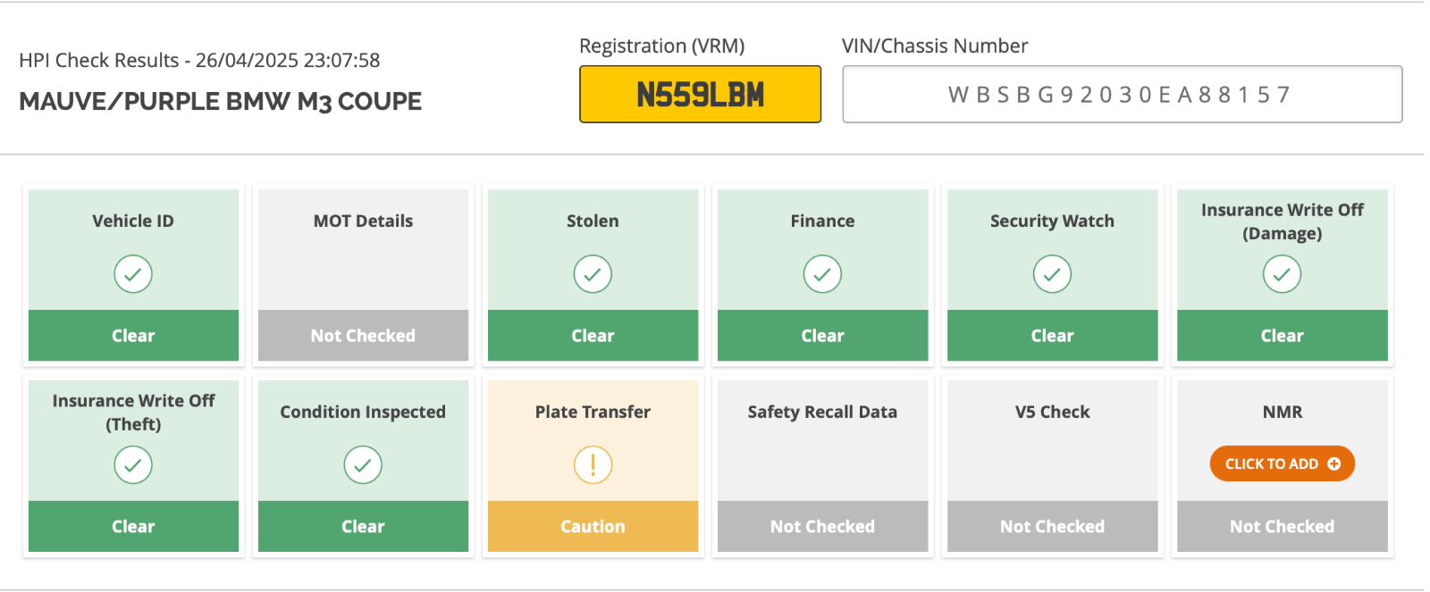The height and width of the screenshot is (592, 1430).
Task: Click the VIN/Chassis Number field
Action: [1122, 94]
